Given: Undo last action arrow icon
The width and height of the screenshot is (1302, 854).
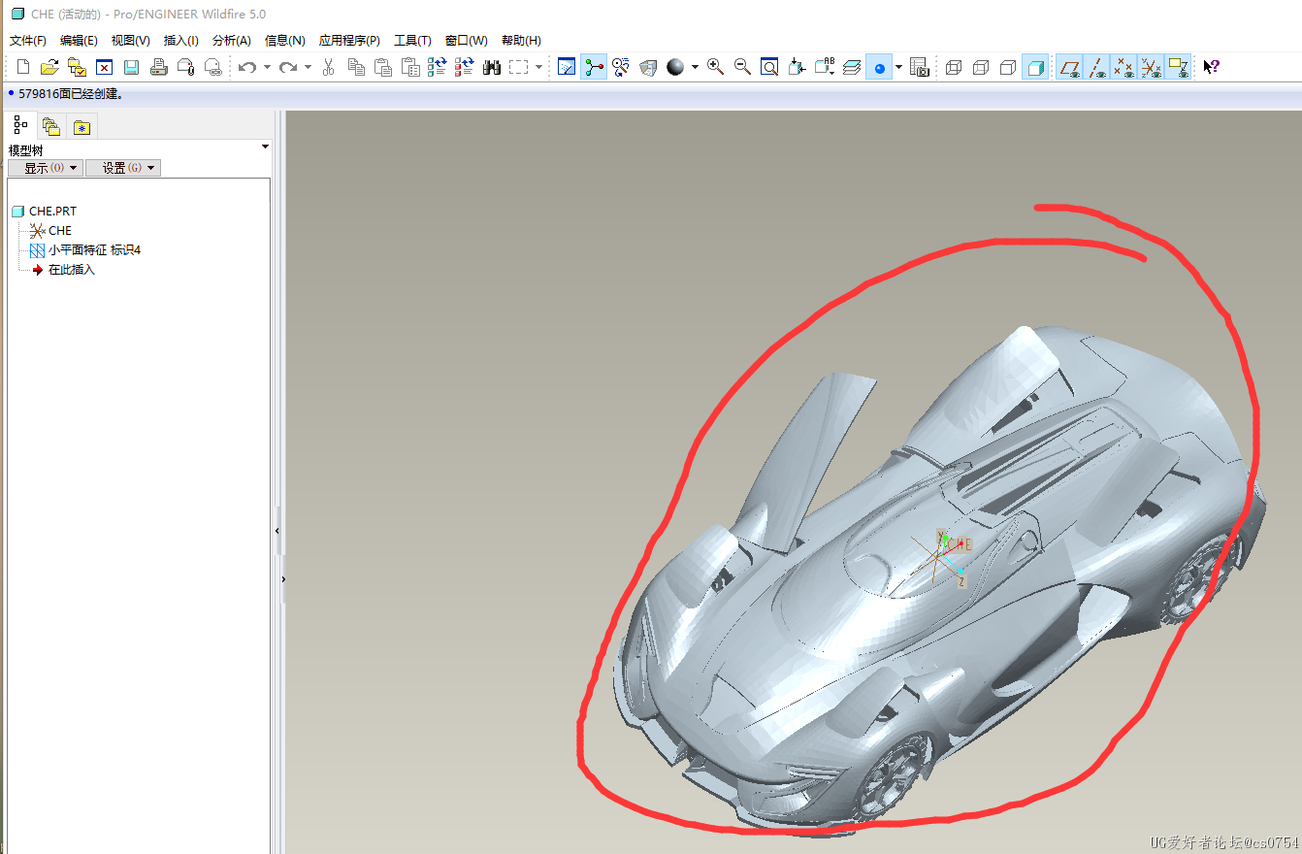Looking at the screenshot, I should pos(247,67).
